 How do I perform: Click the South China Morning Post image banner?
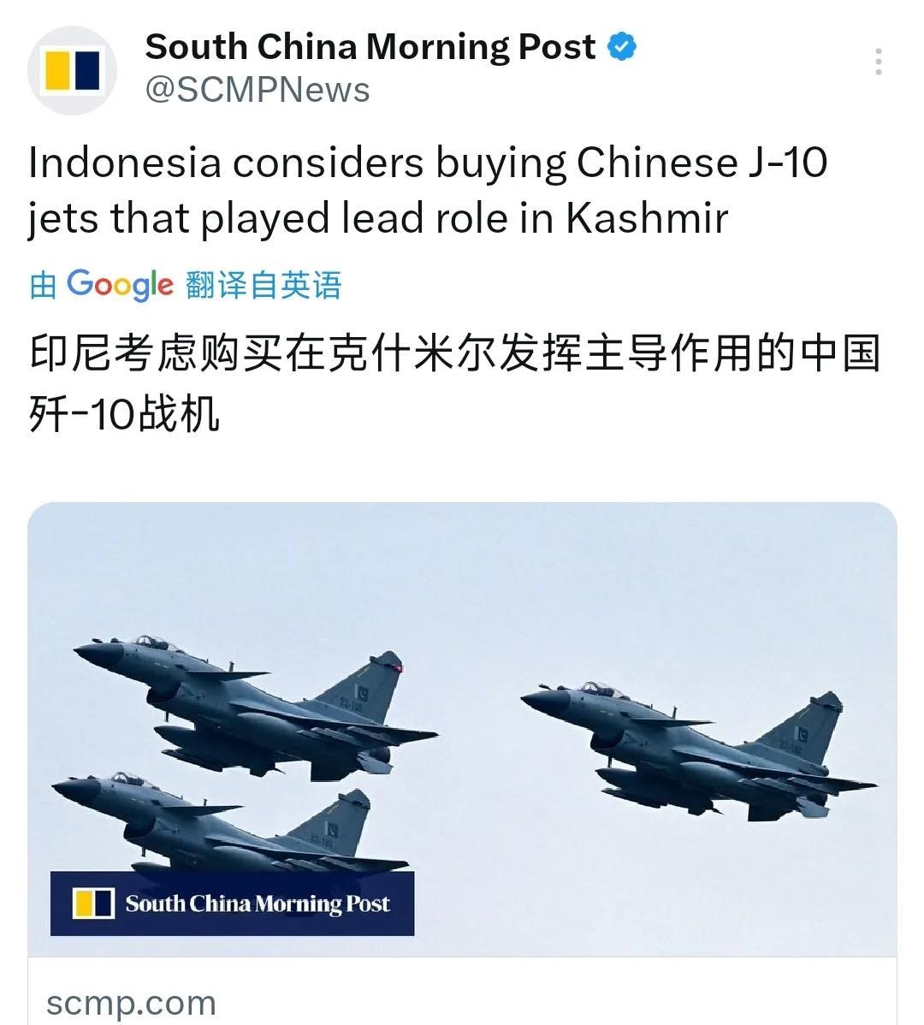tap(232, 904)
